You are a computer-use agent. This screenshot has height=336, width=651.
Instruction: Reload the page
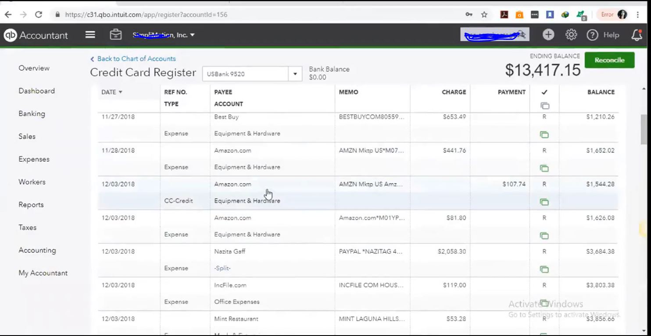coord(39,14)
